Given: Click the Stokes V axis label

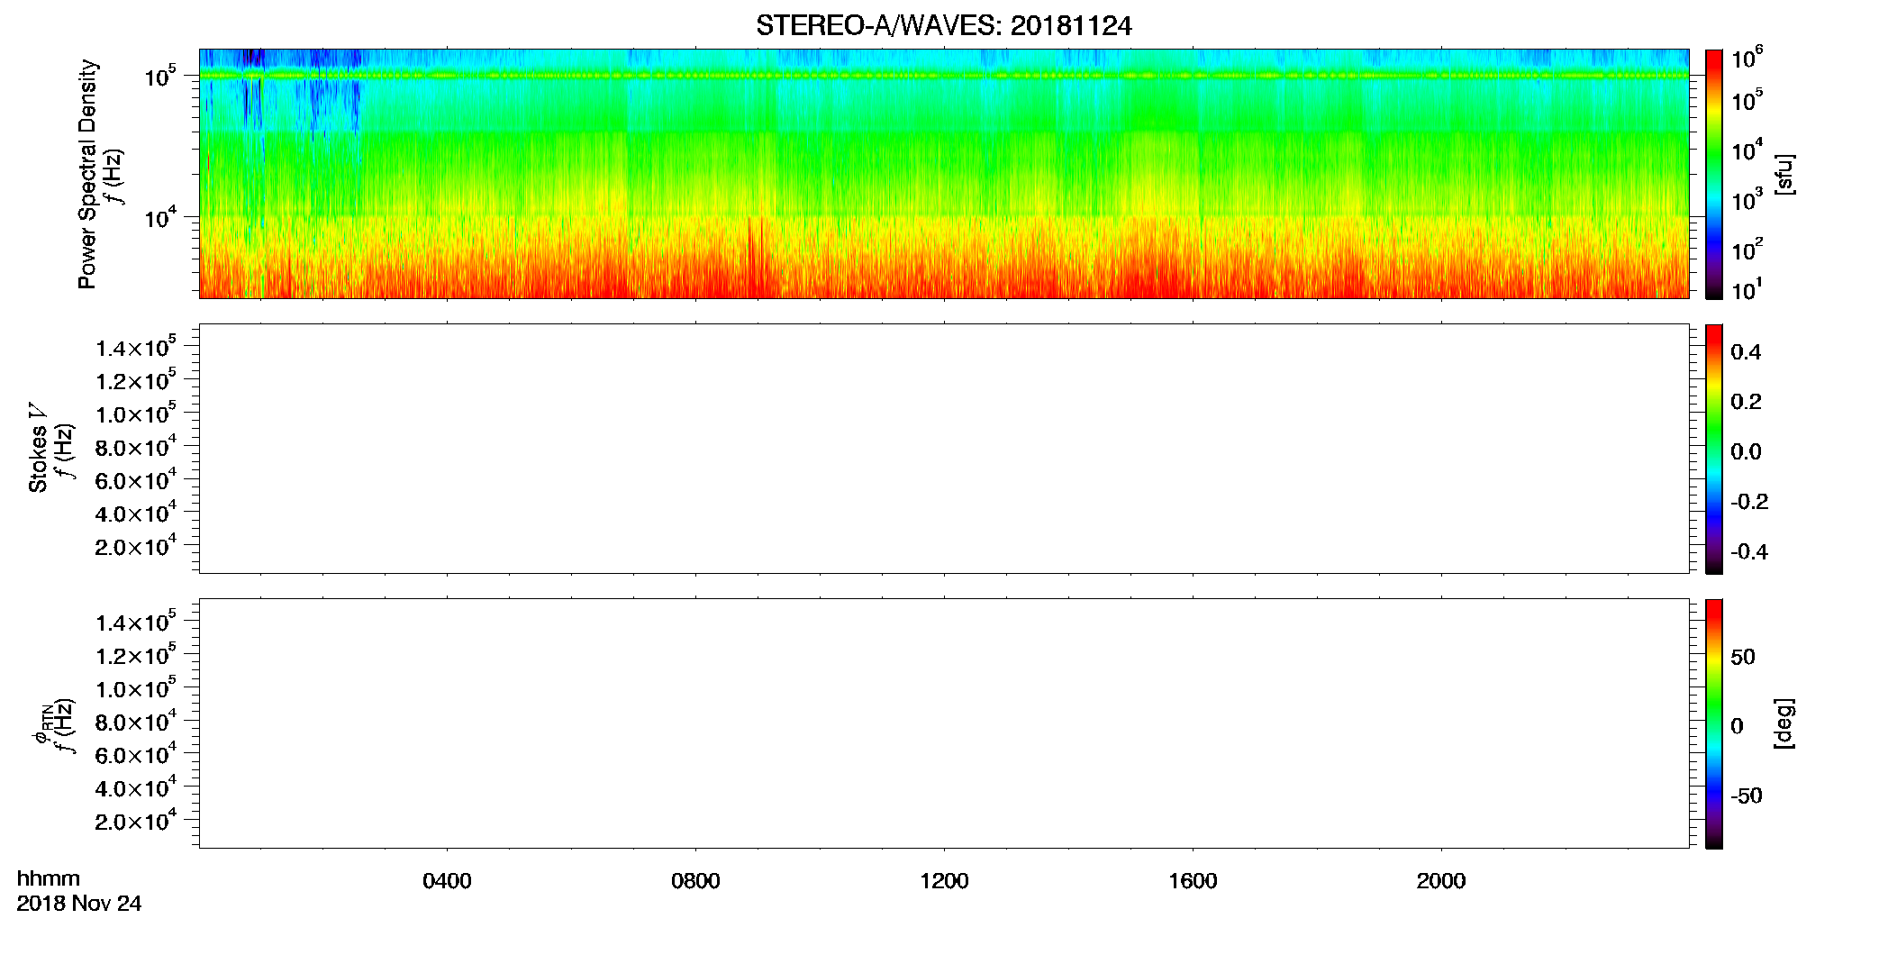Looking at the screenshot, I should click(x=38, y=448).
